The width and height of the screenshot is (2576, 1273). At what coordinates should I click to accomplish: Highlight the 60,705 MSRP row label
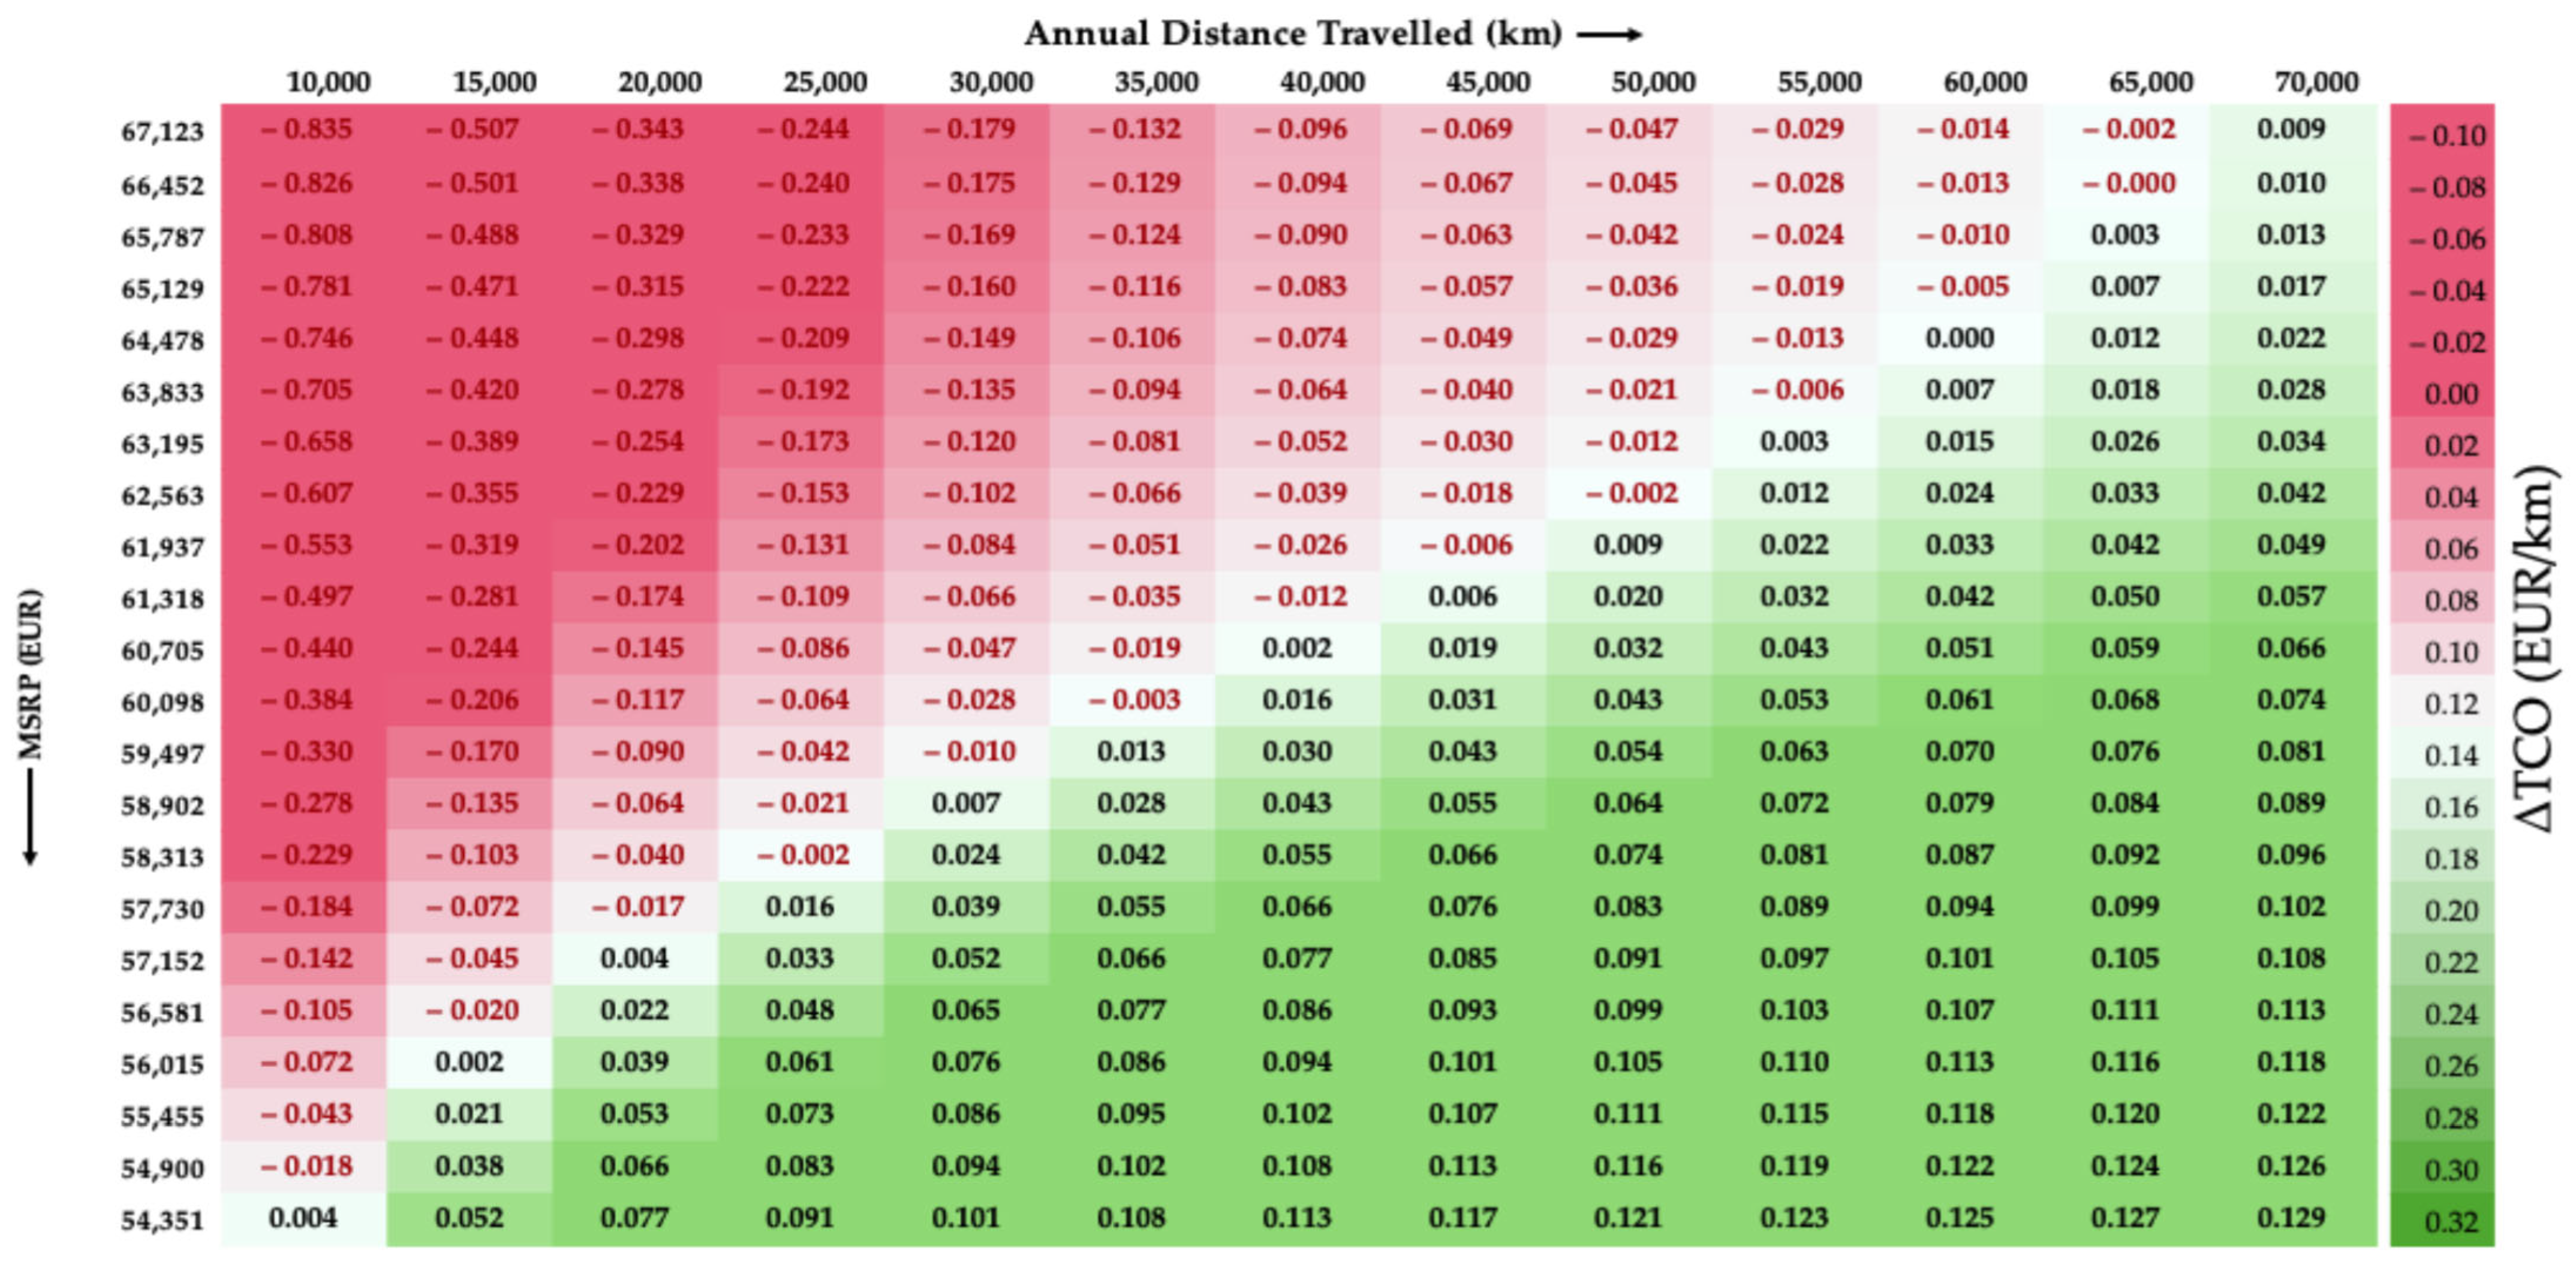click(x=162, y=651)
